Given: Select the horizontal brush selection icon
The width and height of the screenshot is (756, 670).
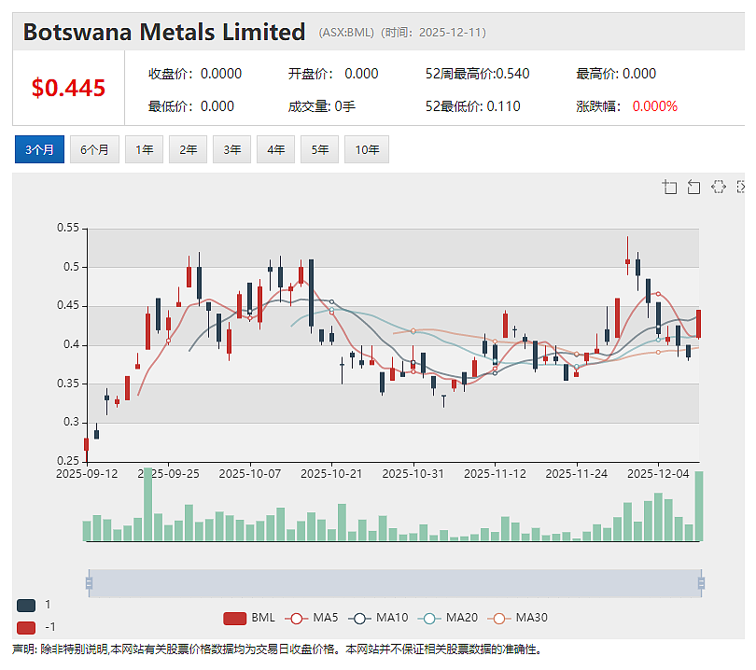Looking at the screenshot, I should click(718, 187).
